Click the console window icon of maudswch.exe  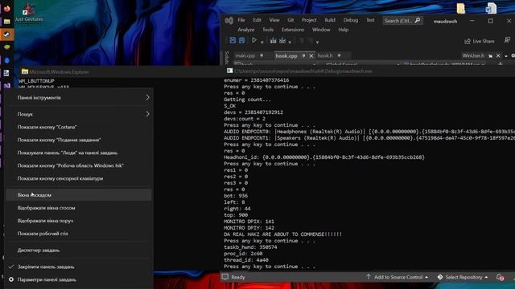pyautogui.click(x=229, y=71)
